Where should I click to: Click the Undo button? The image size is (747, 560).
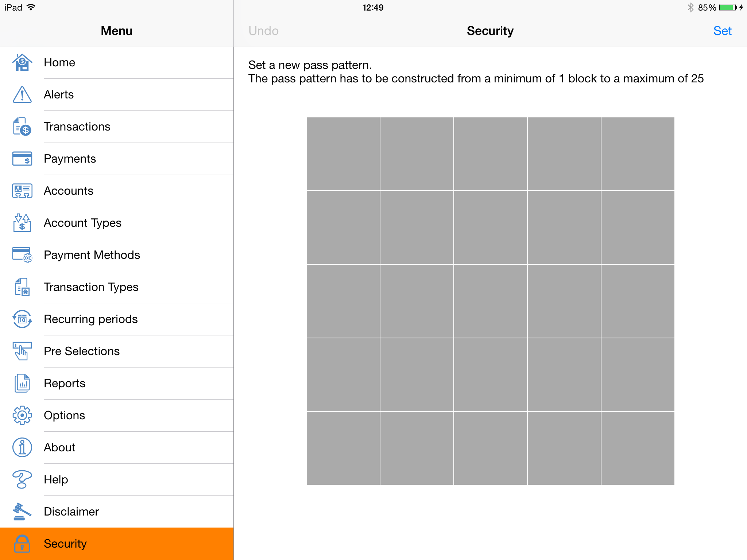[x=264, y=30]
